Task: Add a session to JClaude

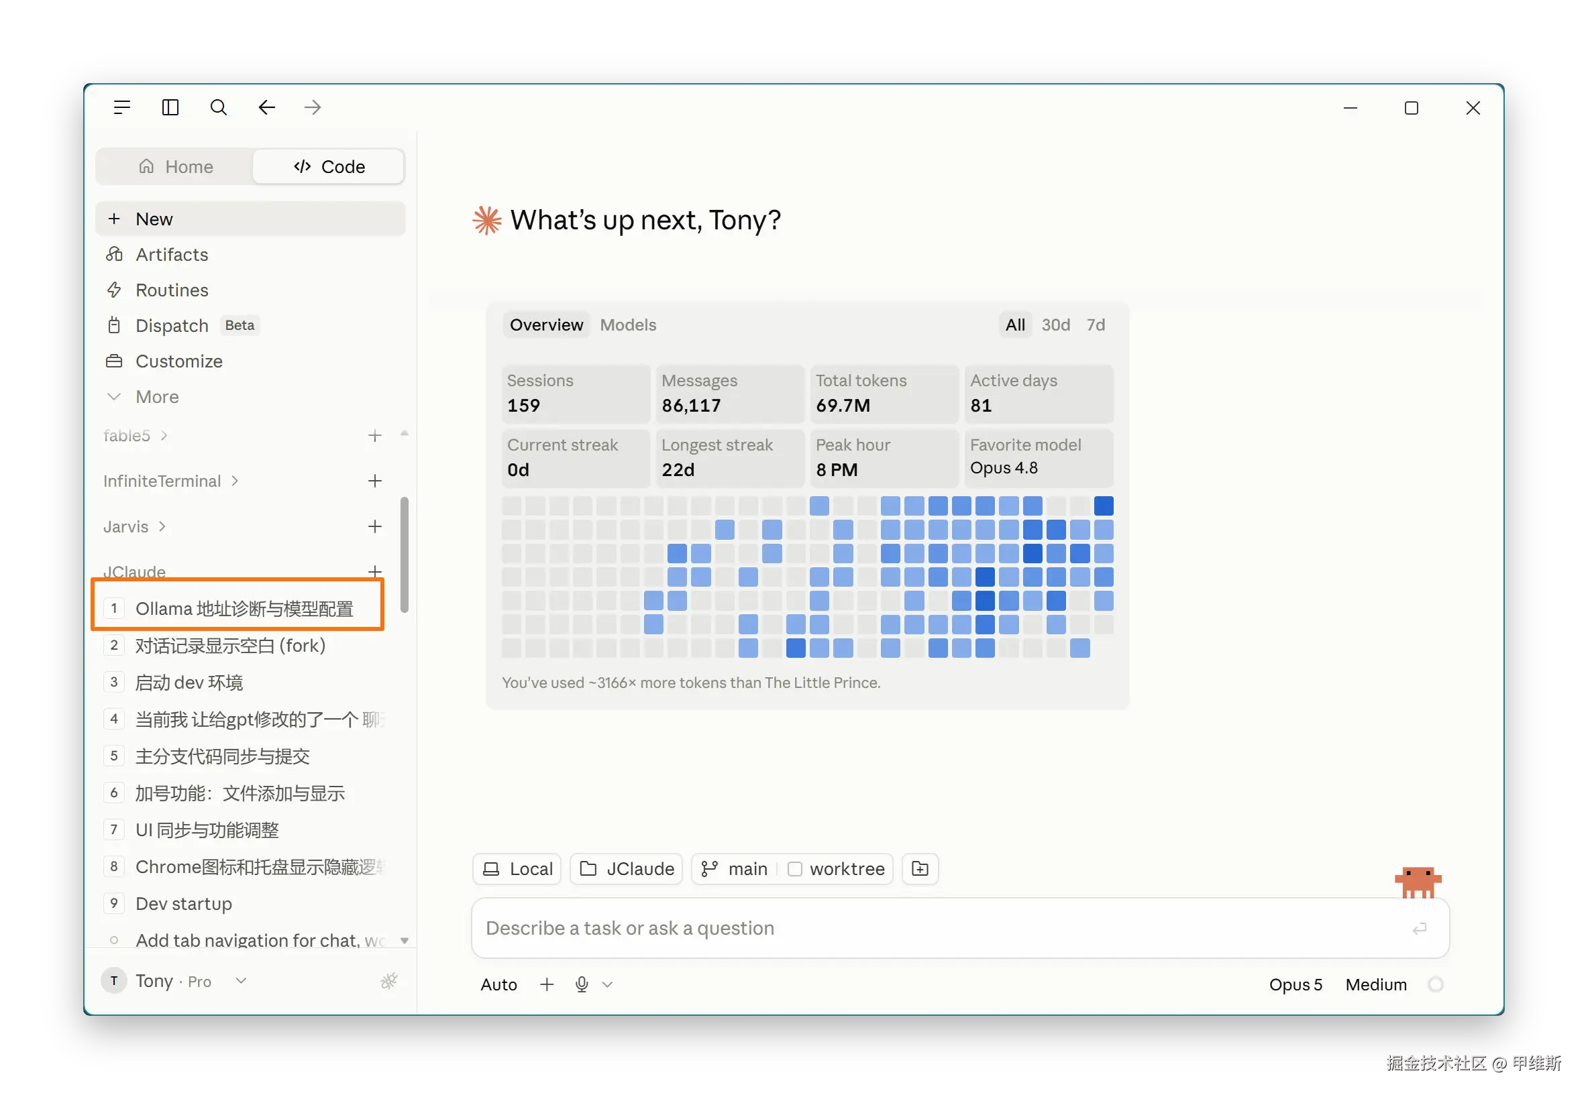Action: [375, 571]
